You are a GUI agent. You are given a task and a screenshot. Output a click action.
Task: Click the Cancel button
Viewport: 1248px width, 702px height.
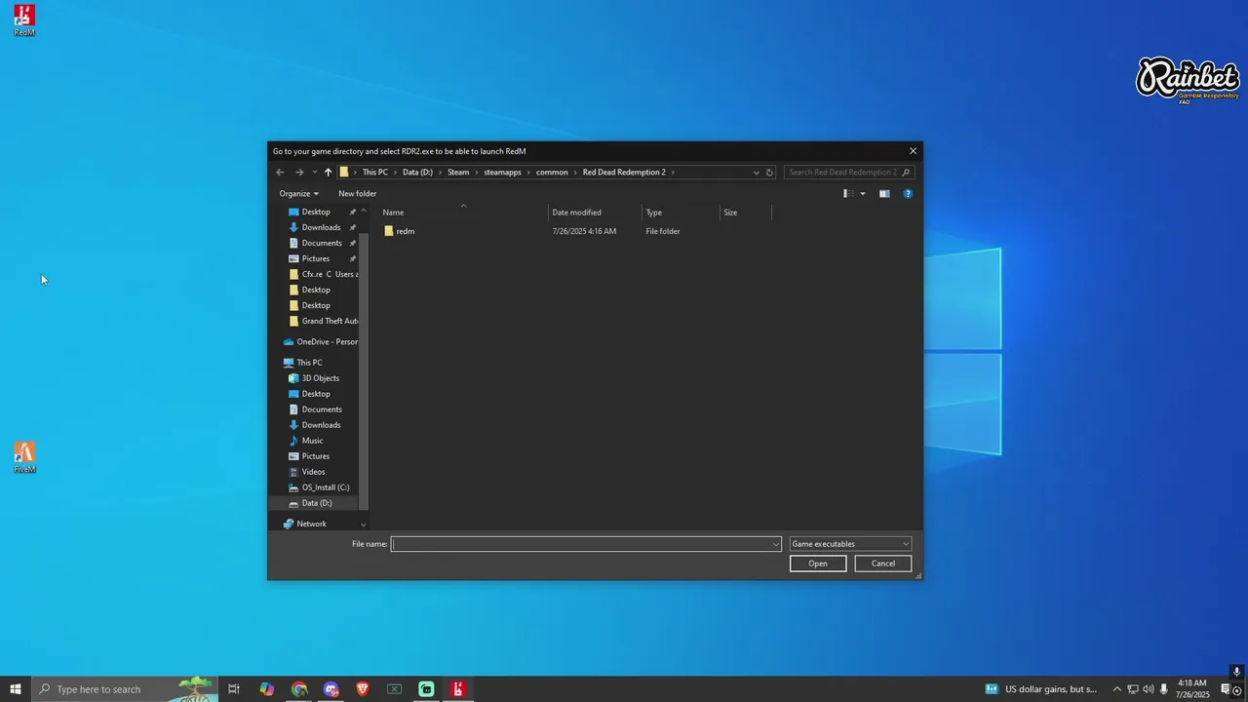tap(883, 564)
